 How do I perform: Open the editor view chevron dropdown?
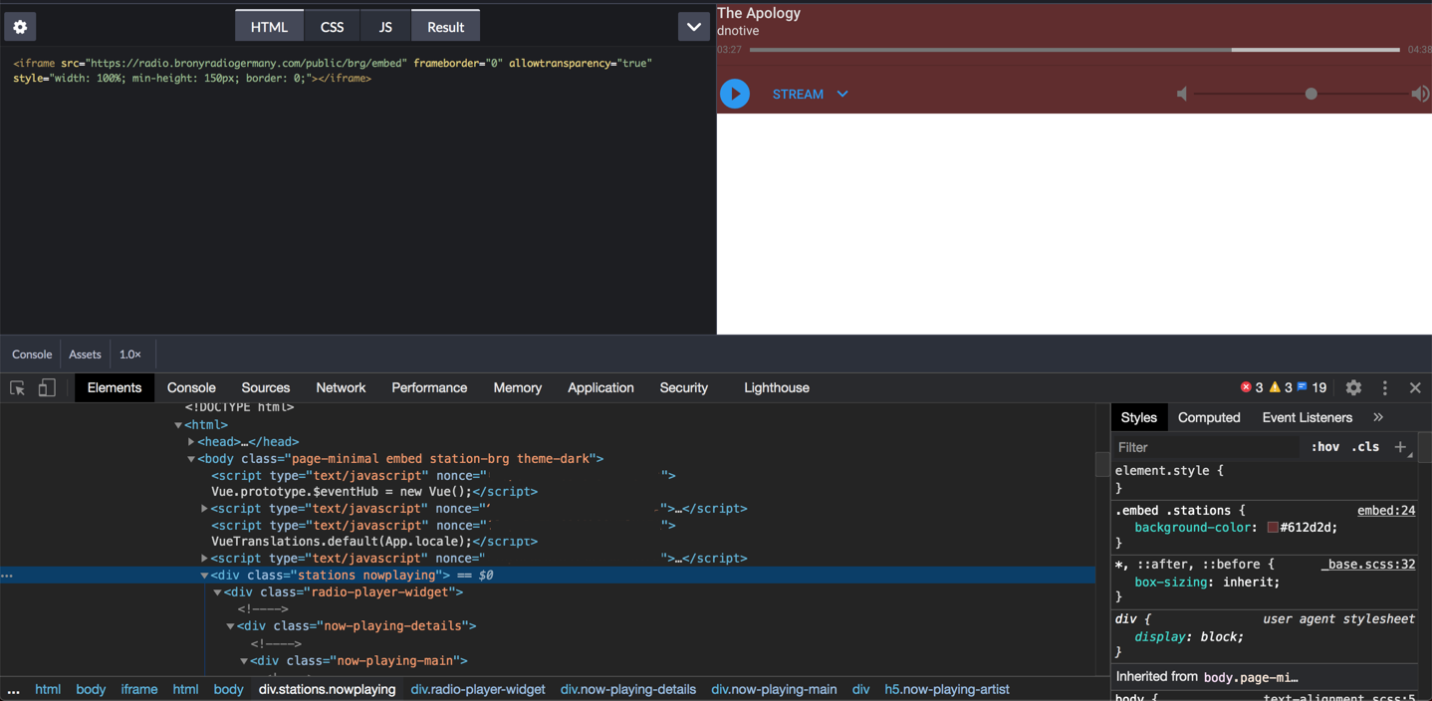pyautogui.click(x=693, y=27)
